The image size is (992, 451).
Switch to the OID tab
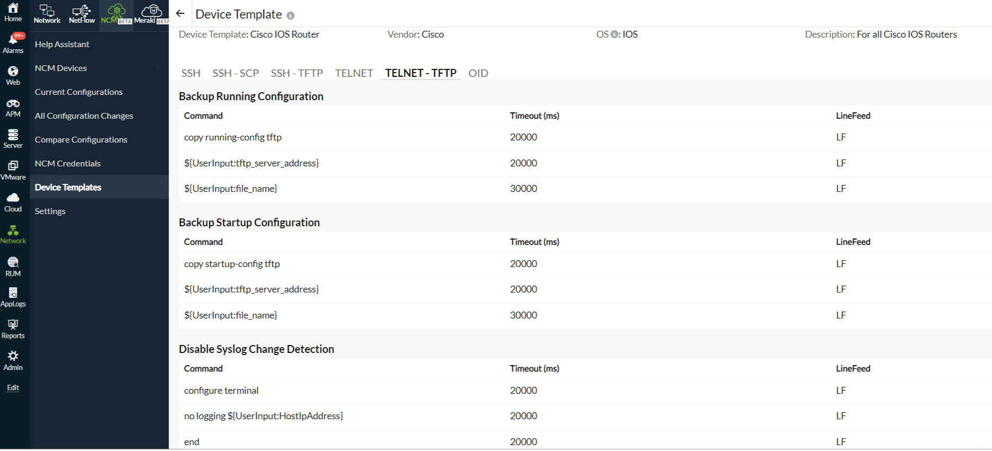[x=478, y=73]
